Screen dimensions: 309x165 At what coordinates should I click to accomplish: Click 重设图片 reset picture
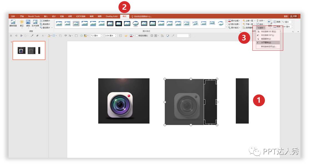click(x=45, y=28)
